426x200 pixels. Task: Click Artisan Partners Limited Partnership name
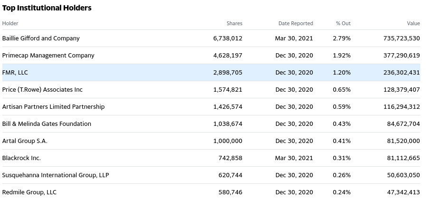53,107
